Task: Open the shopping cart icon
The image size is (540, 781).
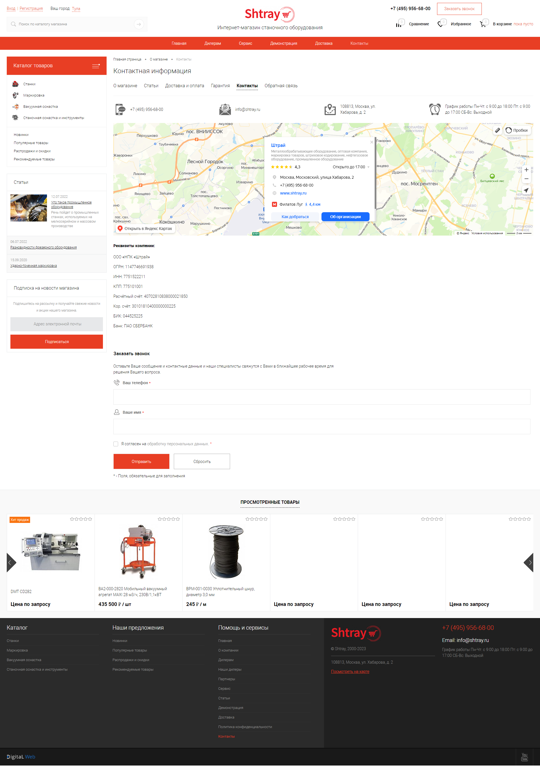Action: click(483, 24)
